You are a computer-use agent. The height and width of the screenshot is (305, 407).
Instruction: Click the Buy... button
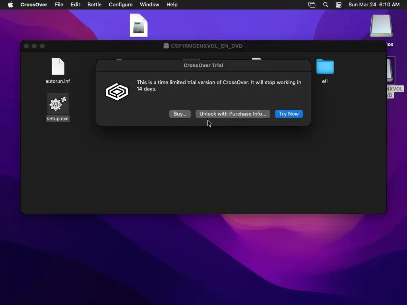click(180, 114)
